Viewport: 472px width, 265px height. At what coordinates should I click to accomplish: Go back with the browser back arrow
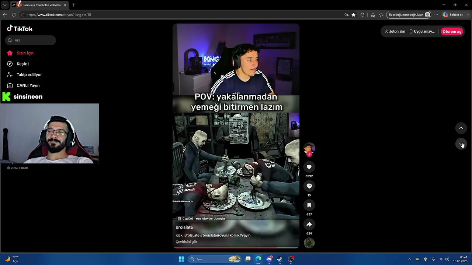pos(5,15)
